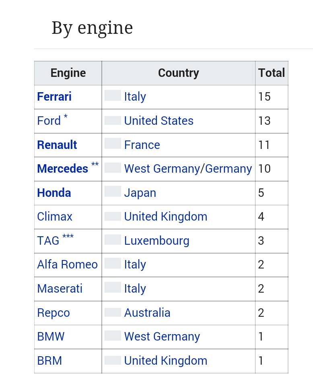This screenshot has width=313, height=386.
Task: Click the Climax engine link
Action: (55, 217)
